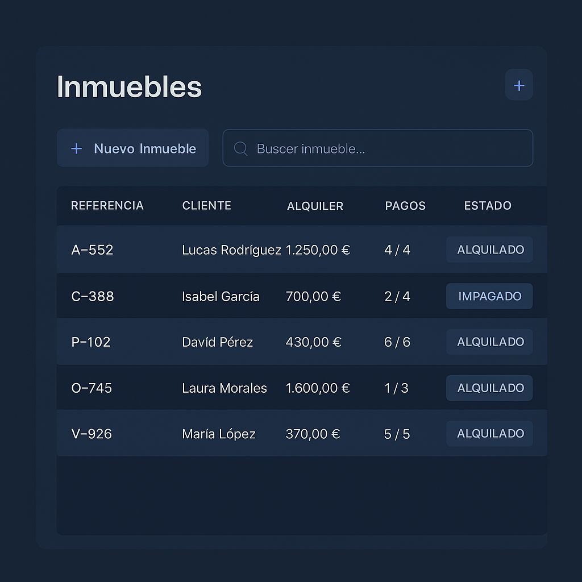582x582 pixels.
Task: Click the plus icon in top-right corner
Action: [x=518, y=85]
